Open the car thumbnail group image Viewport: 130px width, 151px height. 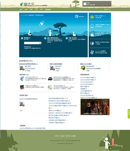[50, 79]
